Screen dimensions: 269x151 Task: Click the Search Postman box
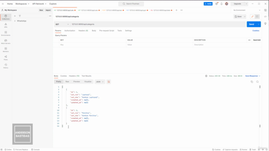[x=131, y=4]
